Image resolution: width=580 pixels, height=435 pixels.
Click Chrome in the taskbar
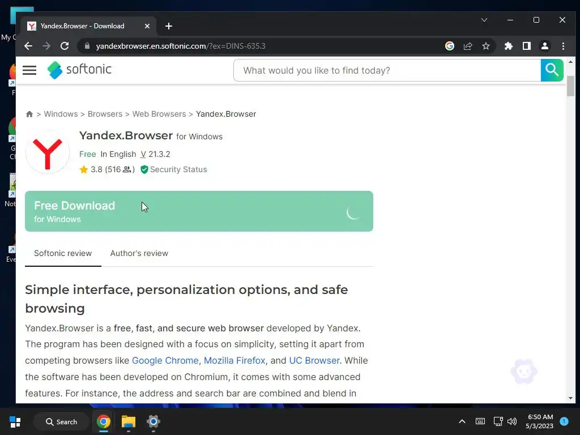click(x=103, y=421)
